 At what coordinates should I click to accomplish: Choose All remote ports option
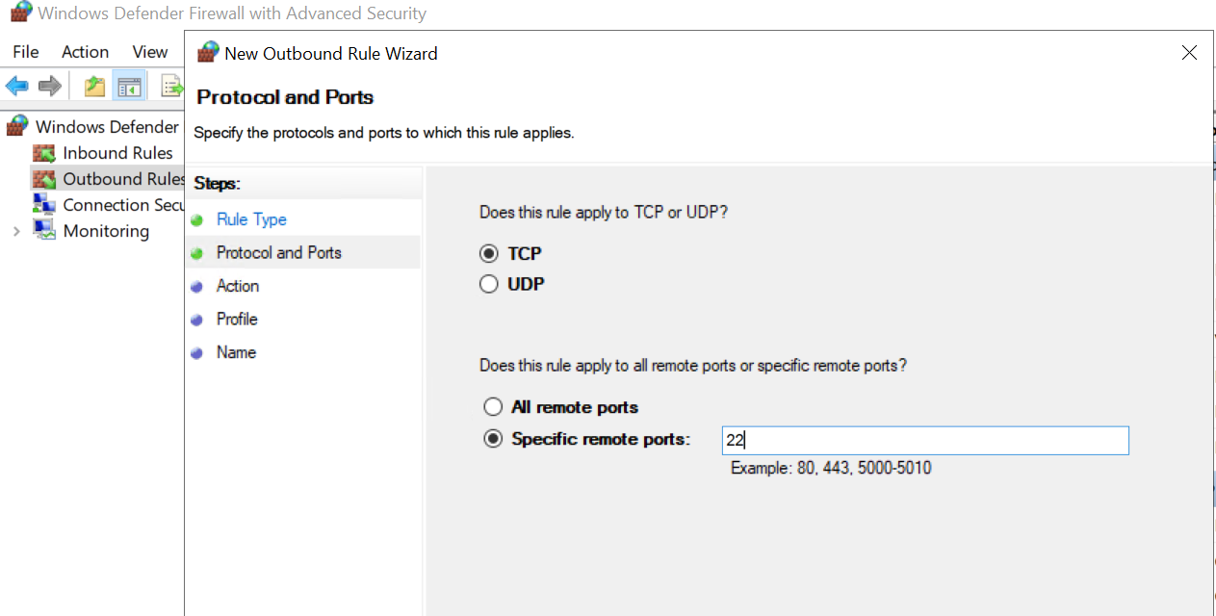[x=493, y=407]
